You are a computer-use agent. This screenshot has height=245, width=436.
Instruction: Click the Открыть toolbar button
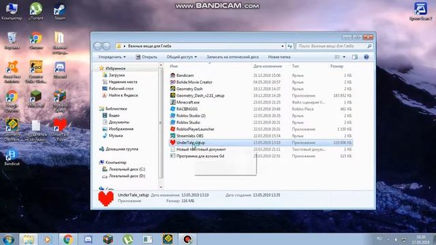click(x=146, y=57)
